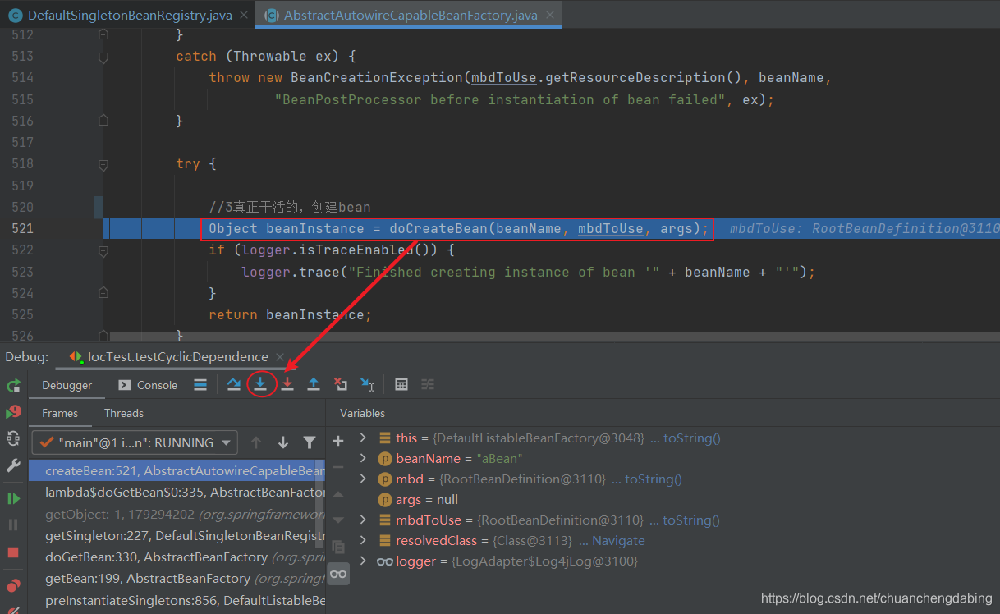
Task: Click the Trace Current Stream Chain icon
Action: pyautogui.click(x=428, y=384)
